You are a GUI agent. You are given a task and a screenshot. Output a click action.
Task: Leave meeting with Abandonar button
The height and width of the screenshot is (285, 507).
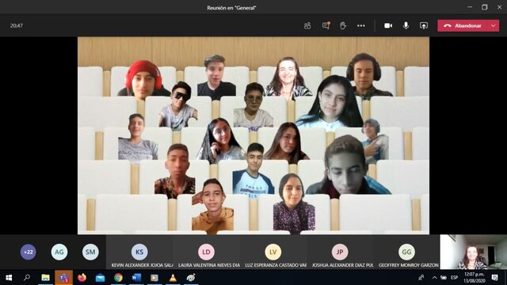coord(463,25)
